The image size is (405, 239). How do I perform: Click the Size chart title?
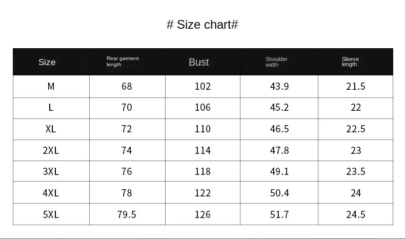coord(202,25)
